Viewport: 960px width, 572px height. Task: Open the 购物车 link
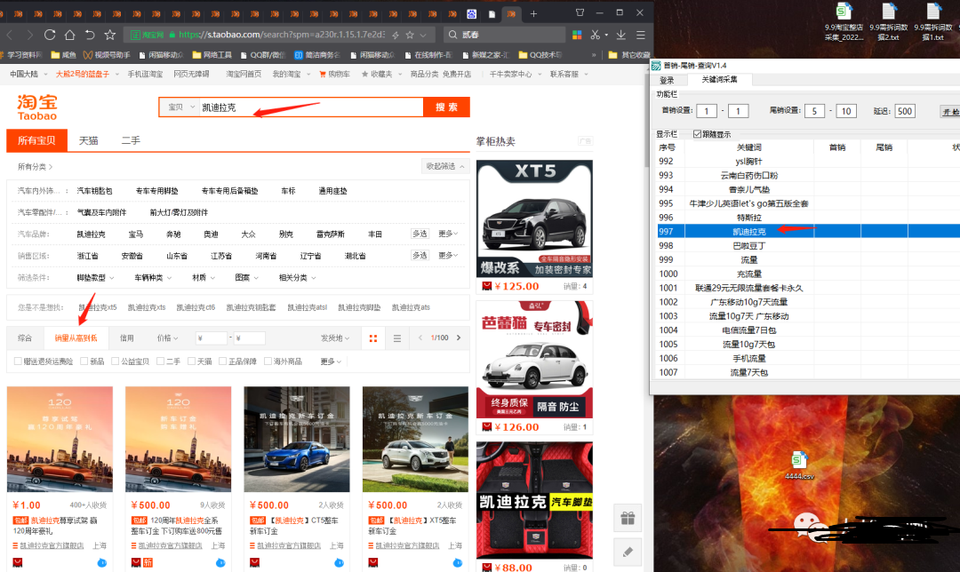pyautogui.click(x=334, y=74)
